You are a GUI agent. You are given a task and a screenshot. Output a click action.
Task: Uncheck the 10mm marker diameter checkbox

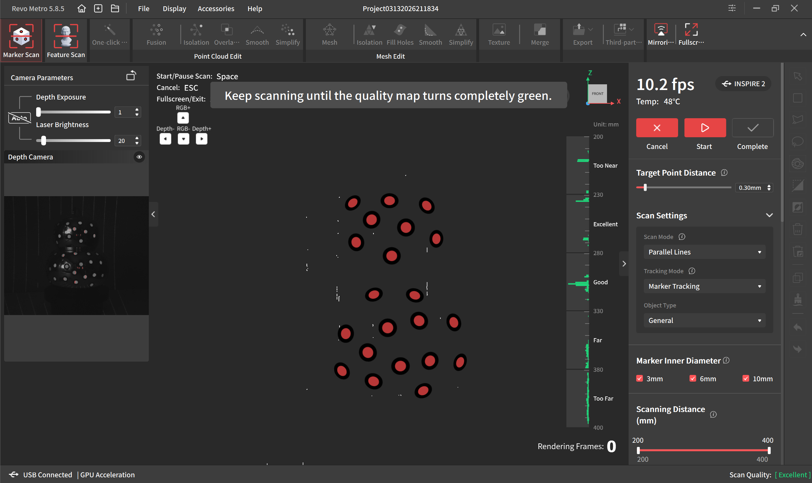click(x=746, y=378)
